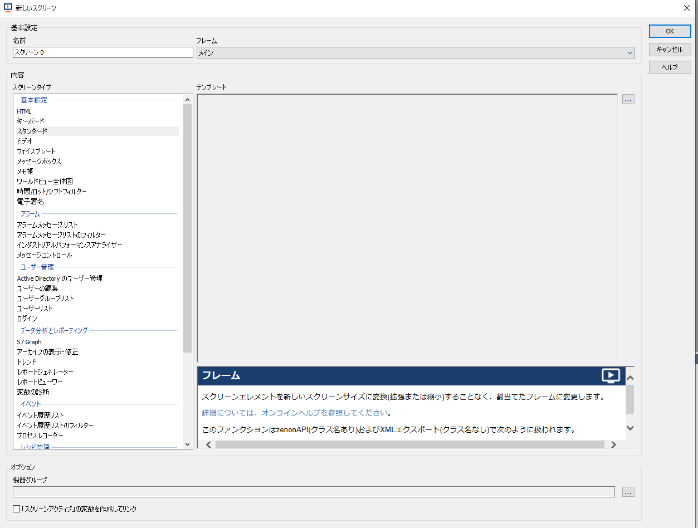Enable「スクリーンアクティブ」variable checkbox
The width and height of the screenshot is (698, 528).
click(16, 509)
